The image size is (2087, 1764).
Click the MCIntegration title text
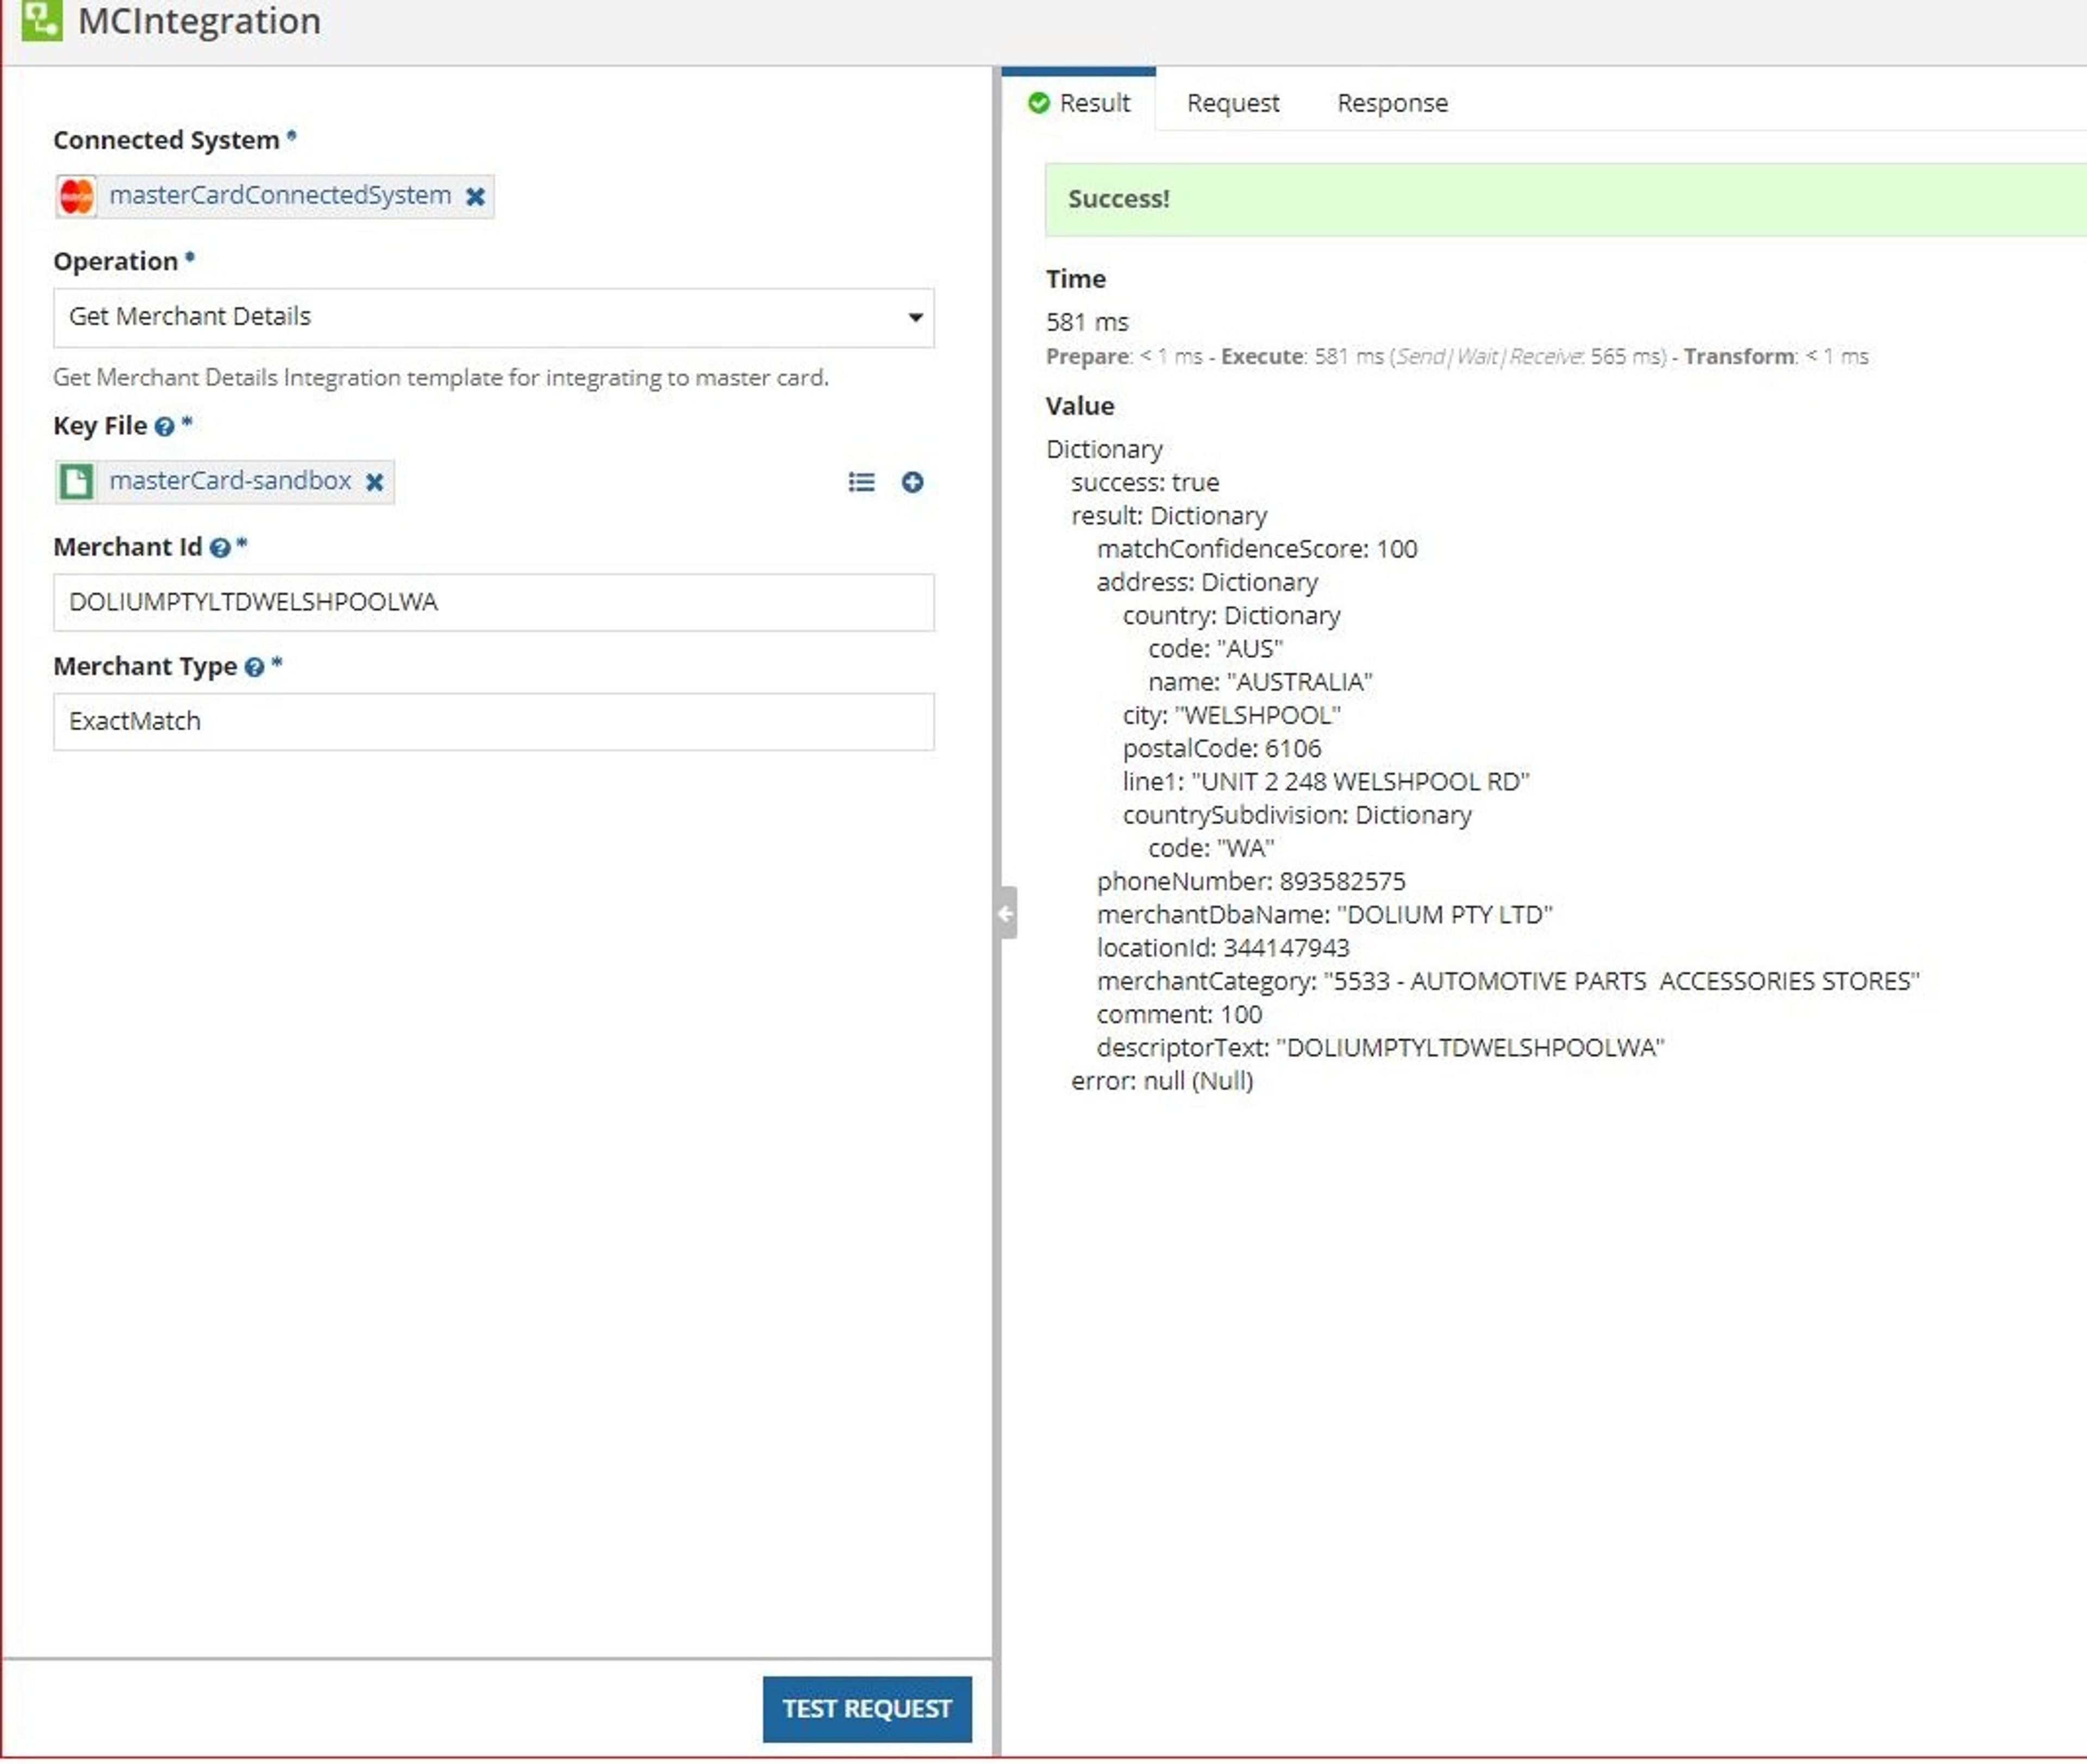(x=200, y=20)
